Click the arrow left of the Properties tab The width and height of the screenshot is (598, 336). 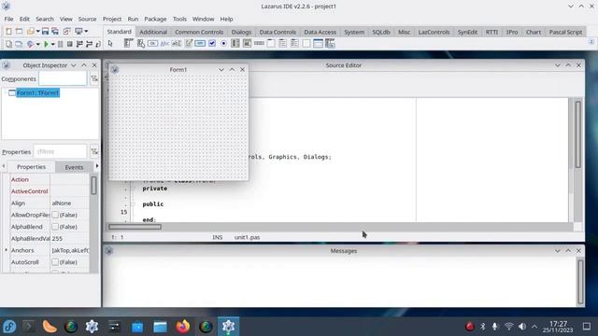click(4, 166)
